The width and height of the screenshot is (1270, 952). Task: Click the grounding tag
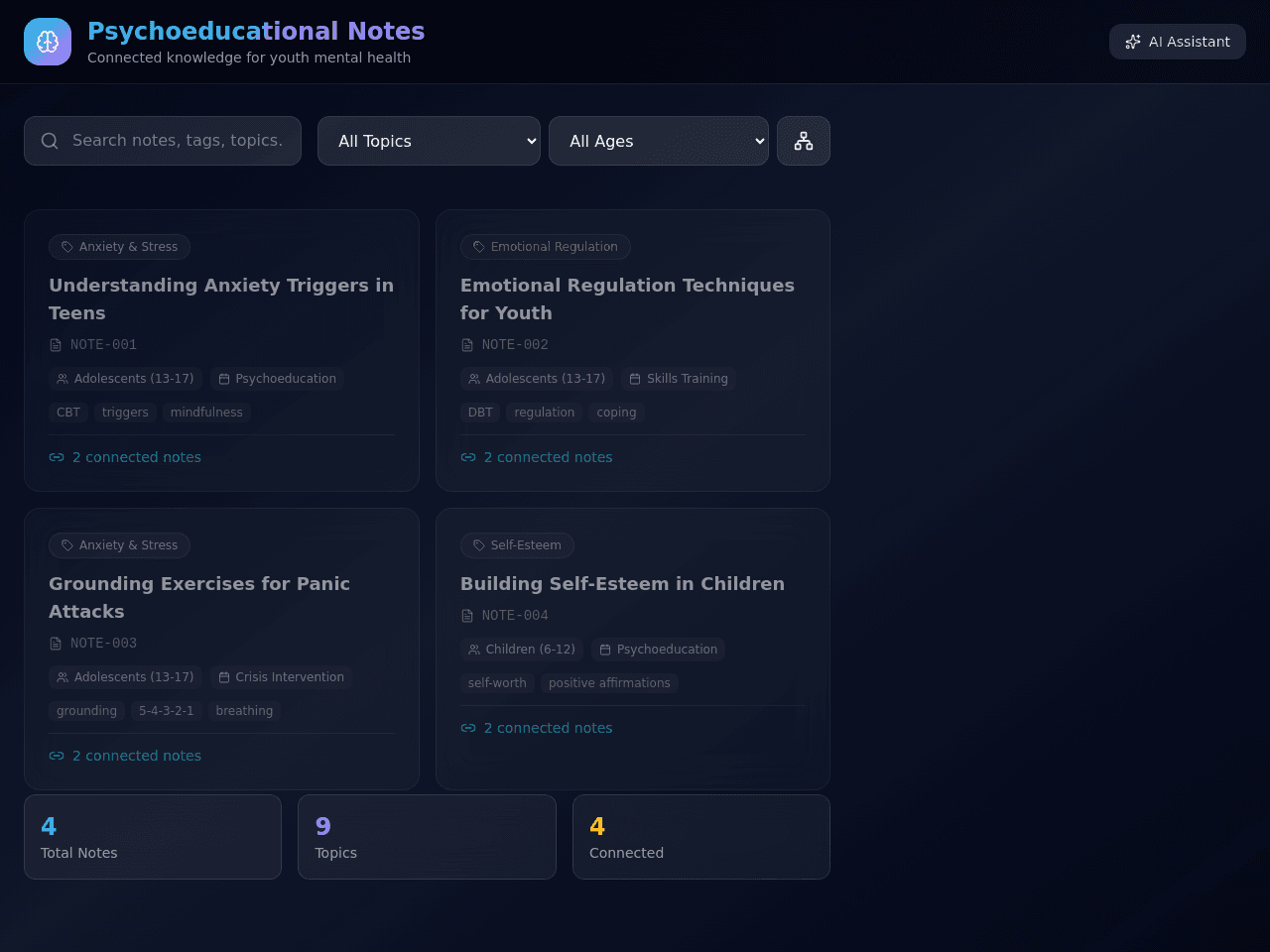pos(86,711)
